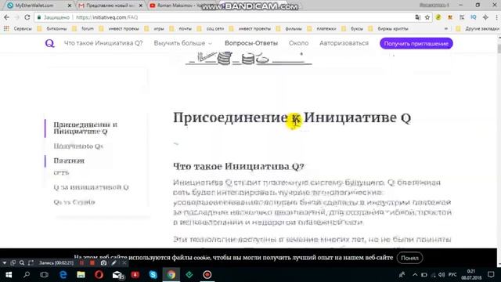
Task: Click the Авторизоваться link
Action: pos(344,43)
